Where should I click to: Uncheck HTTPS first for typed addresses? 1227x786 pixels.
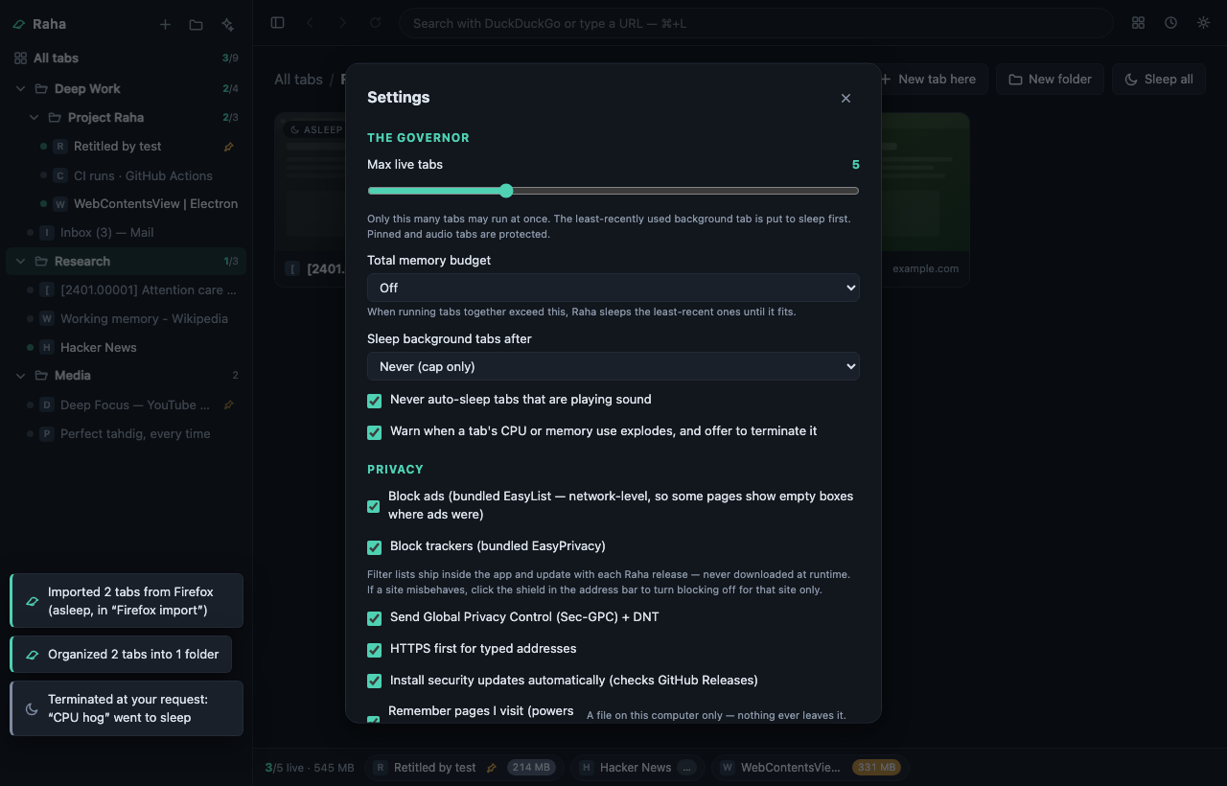pos(374,650)
